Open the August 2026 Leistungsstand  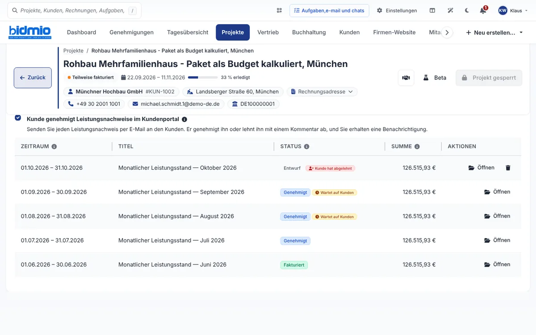[x=497, y=216]
